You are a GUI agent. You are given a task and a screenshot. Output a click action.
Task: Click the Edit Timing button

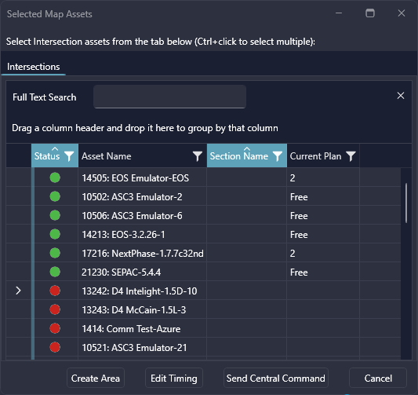[x=174, y=379]
